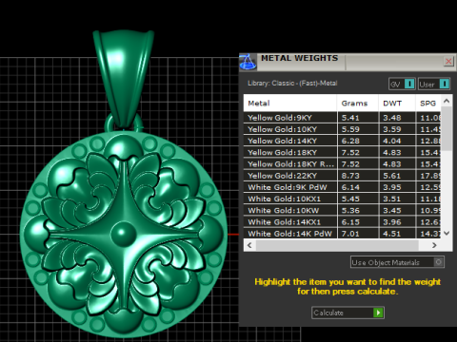
Task: Click the table scroll down arrow
Action: pyautogui.click(x=447, y=233)
